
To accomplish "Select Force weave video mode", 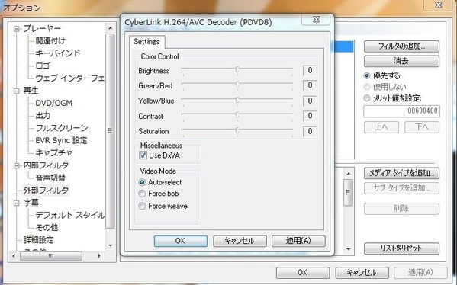I will coord(142,206).
